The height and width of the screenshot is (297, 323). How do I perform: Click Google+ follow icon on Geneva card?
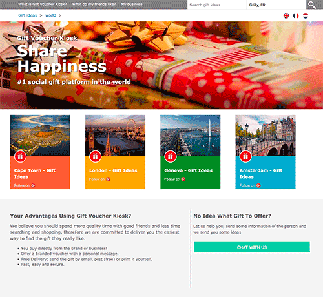[x=183, y=179]
